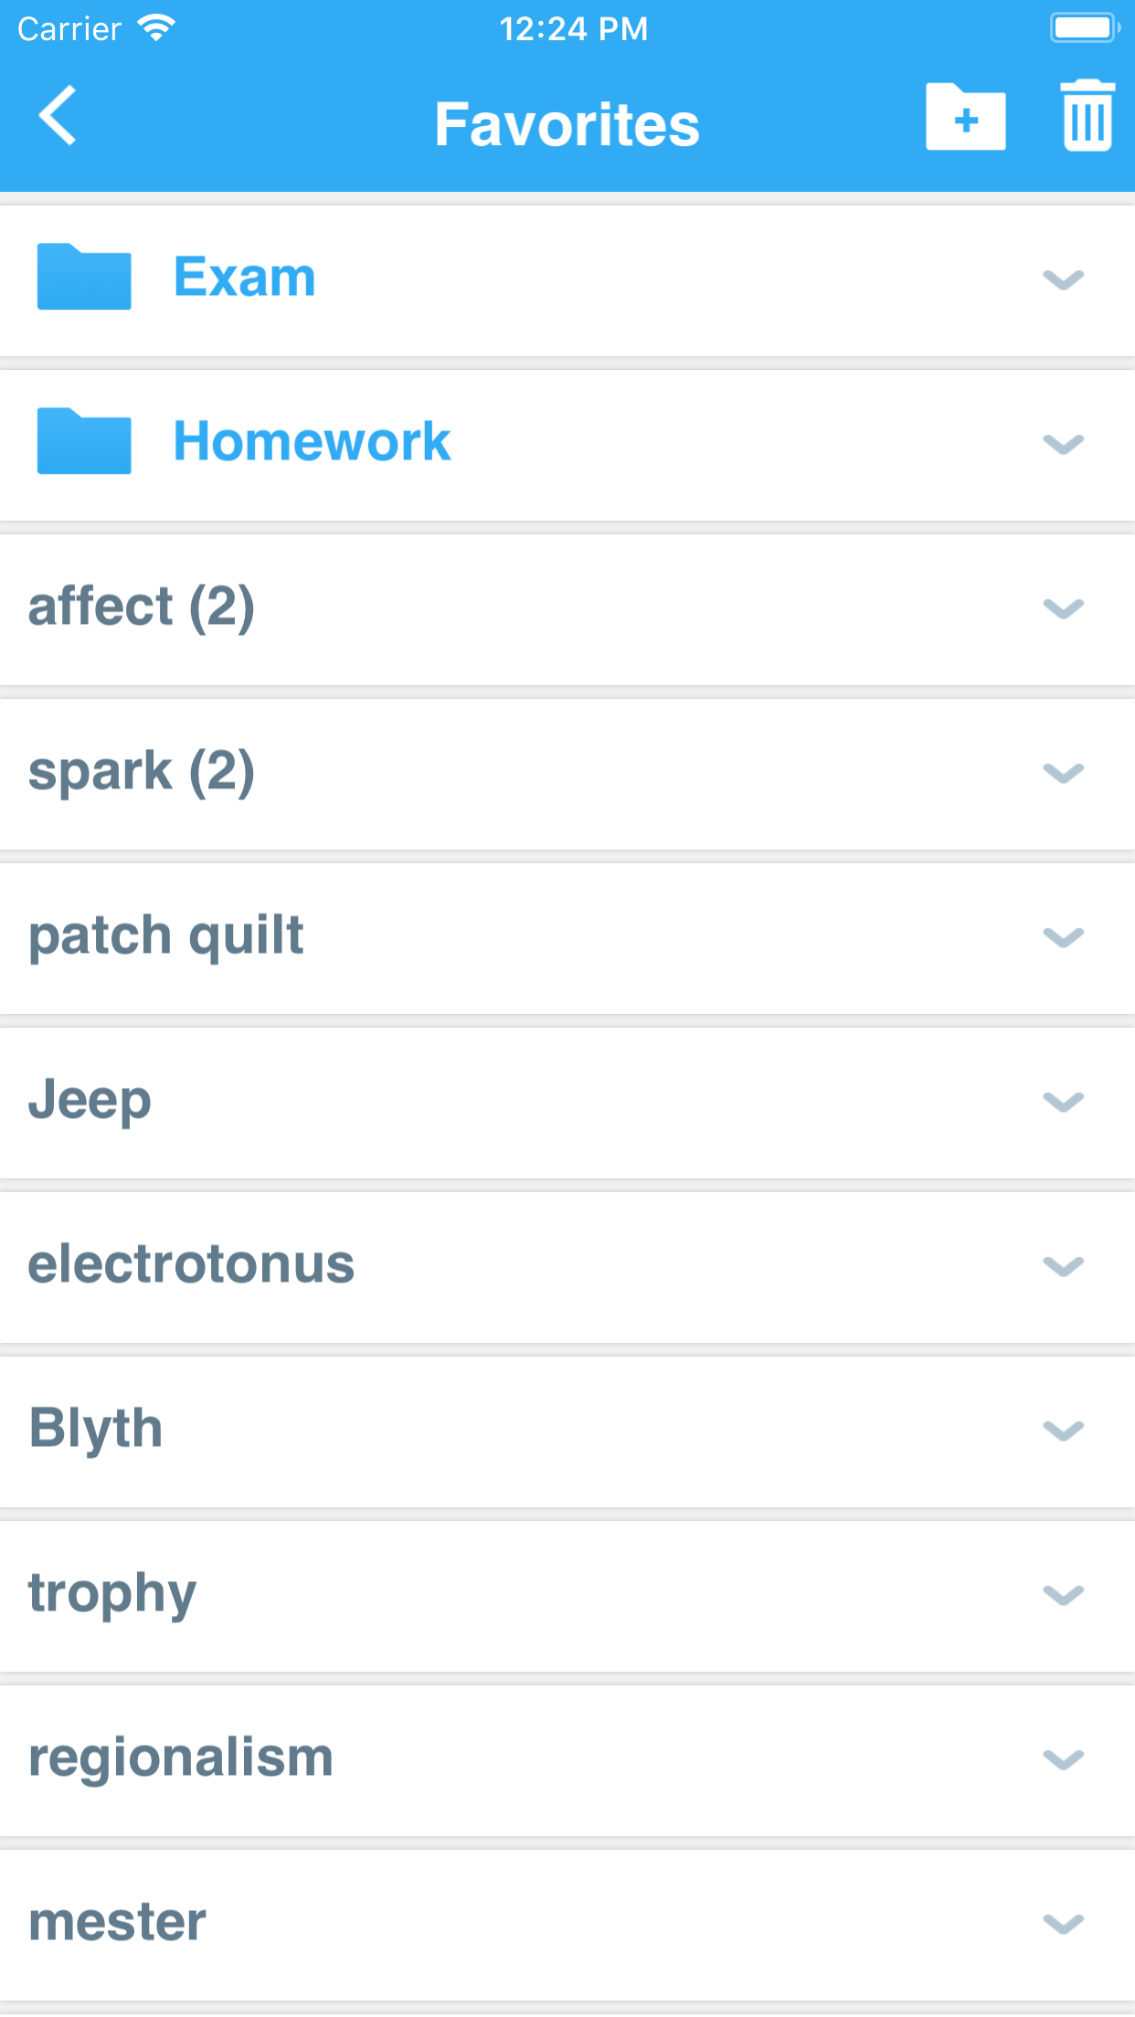Expand the Homework folder chevron
This screenshot has height=2017, width=1135.
coord(1063,444)
